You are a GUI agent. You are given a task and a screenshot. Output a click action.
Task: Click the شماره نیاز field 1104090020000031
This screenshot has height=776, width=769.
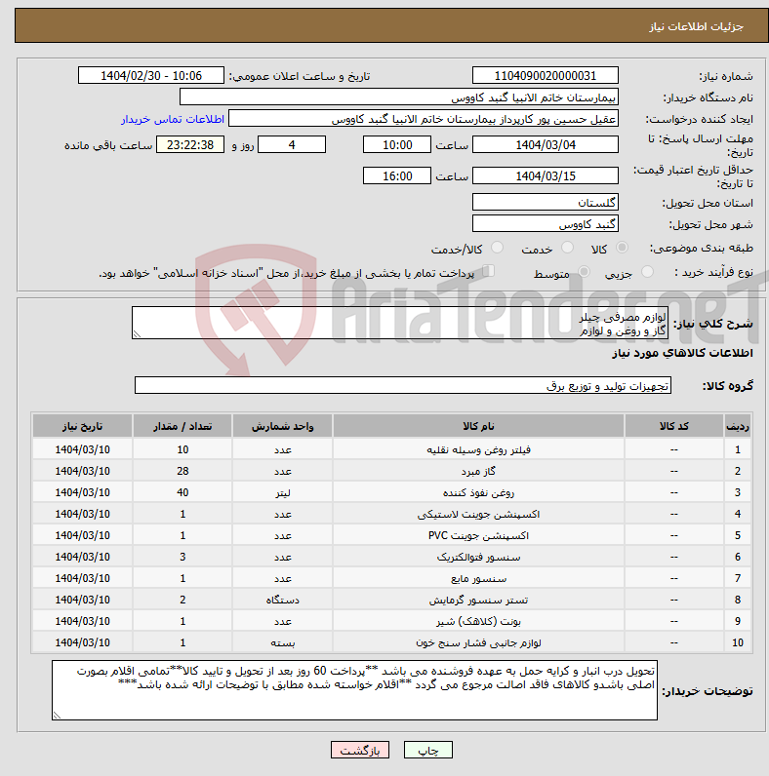point(546,76)
